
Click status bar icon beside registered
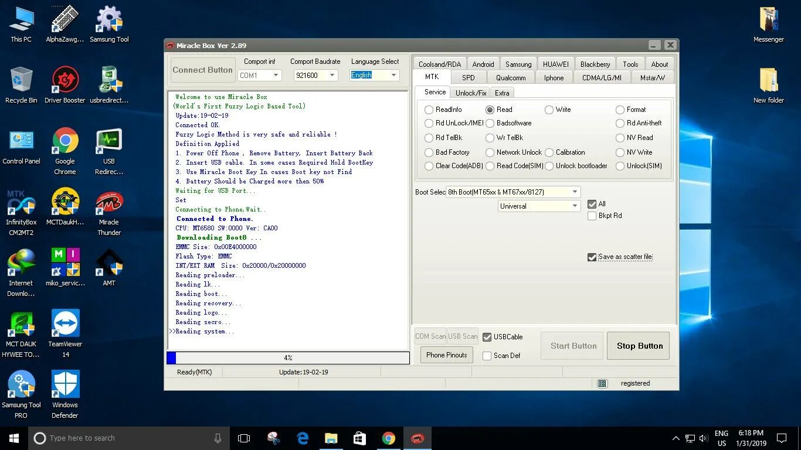(602, 383)
